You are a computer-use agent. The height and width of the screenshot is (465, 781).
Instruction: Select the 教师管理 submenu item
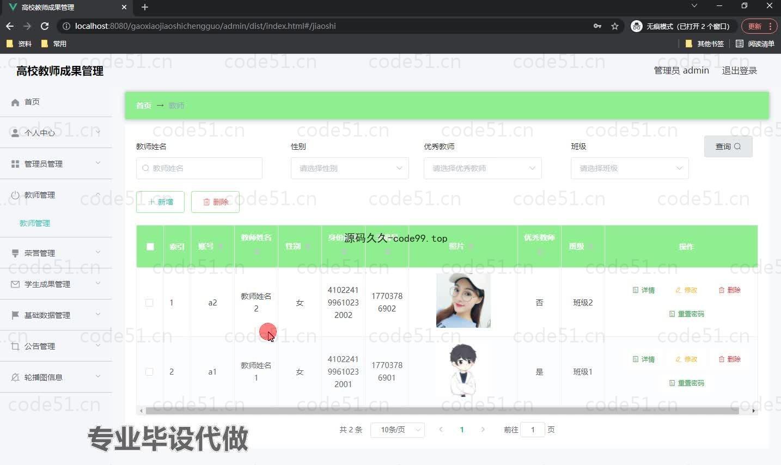[x=35, y=223]
